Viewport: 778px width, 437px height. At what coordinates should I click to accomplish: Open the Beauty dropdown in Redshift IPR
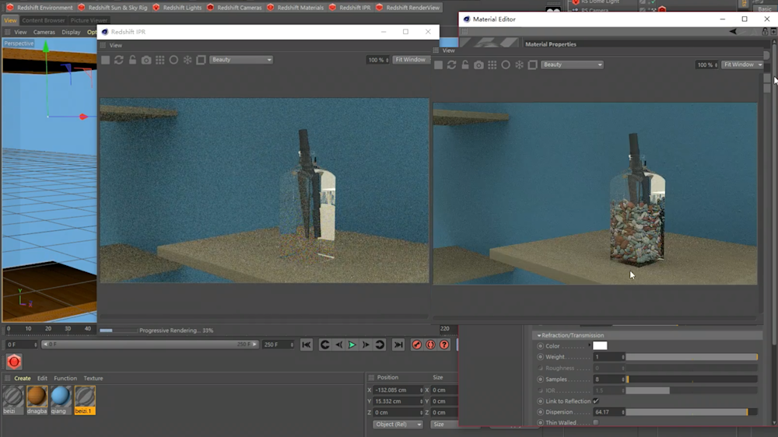pos(241,60)
